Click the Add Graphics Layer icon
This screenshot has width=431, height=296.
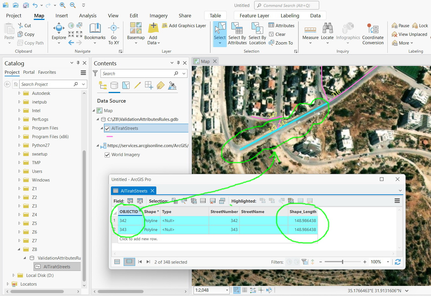(164, 25)
